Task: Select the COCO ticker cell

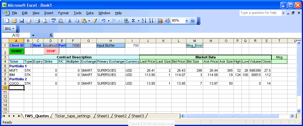Action: (16, 83)
